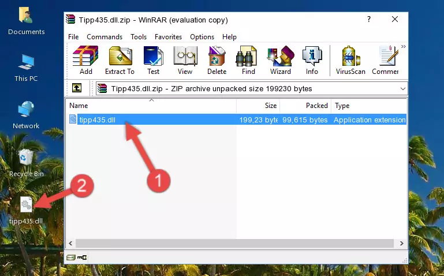The height and width of the screenshot is (276, 444).
Task: Run the Test archive tool
Action: click(153, 60)
